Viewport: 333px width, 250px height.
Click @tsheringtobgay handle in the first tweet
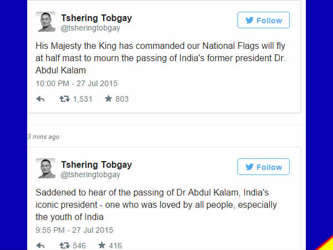[90, 28]
